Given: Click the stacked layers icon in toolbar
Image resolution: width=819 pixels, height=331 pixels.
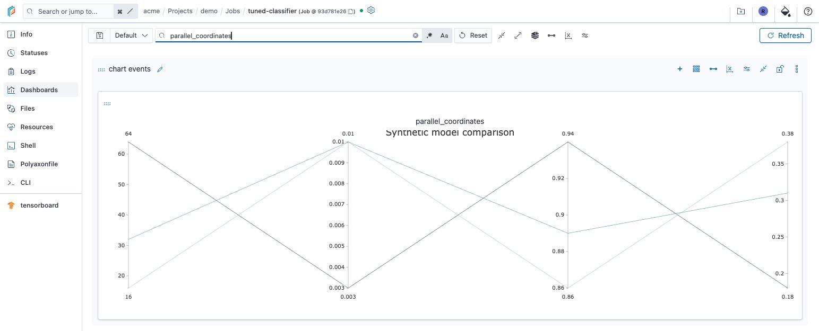Looking at the screenshot, I should point(534,35).
